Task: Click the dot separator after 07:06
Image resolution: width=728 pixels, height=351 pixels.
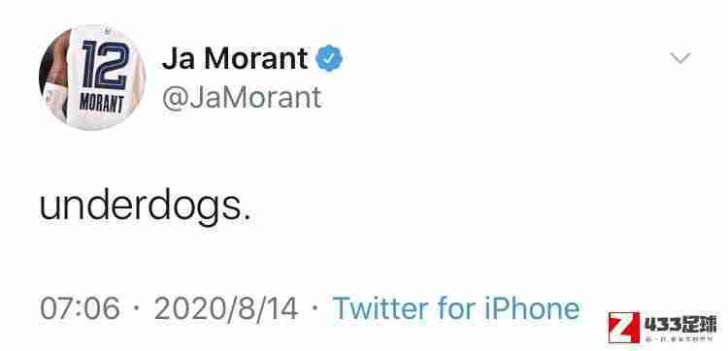Action: click(137, 308)
